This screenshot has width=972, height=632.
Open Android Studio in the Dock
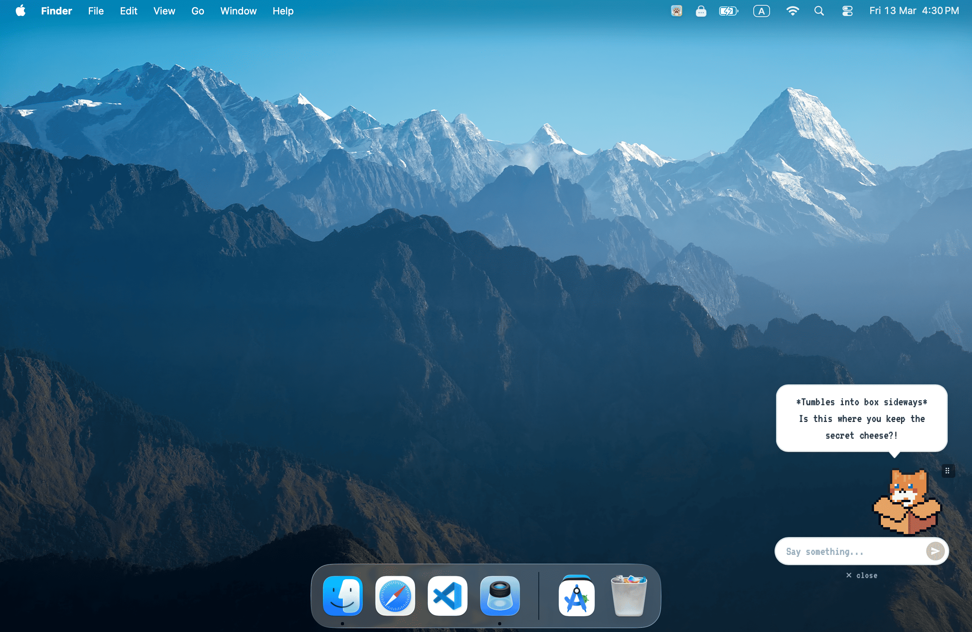[x=576, y=596]
